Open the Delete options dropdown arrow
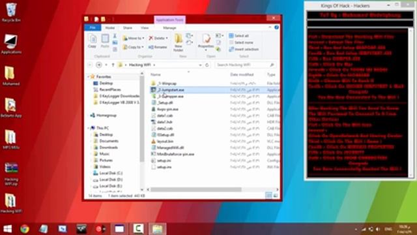The width and height of the screenshot is (417, 235). click(x=167, y=38)
